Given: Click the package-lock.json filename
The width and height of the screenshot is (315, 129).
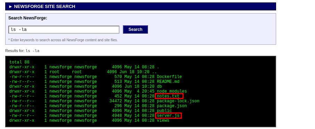Looking at the screenshot, I should [178, 101].
